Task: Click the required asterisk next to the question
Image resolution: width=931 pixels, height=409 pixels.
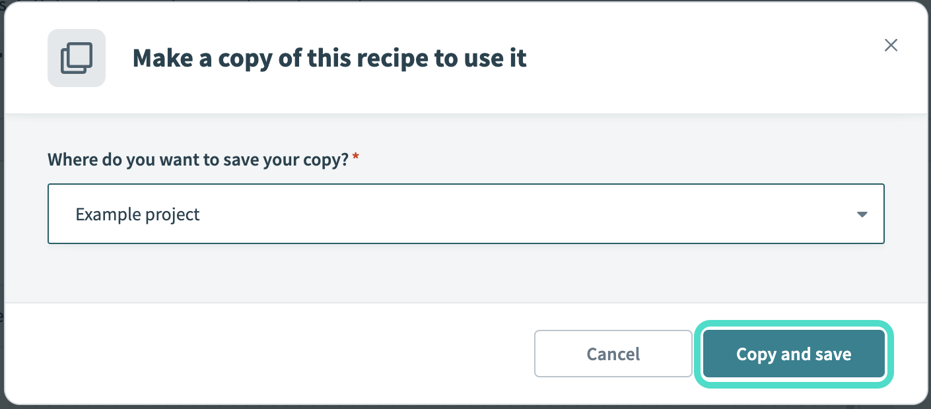Action: 355,158
